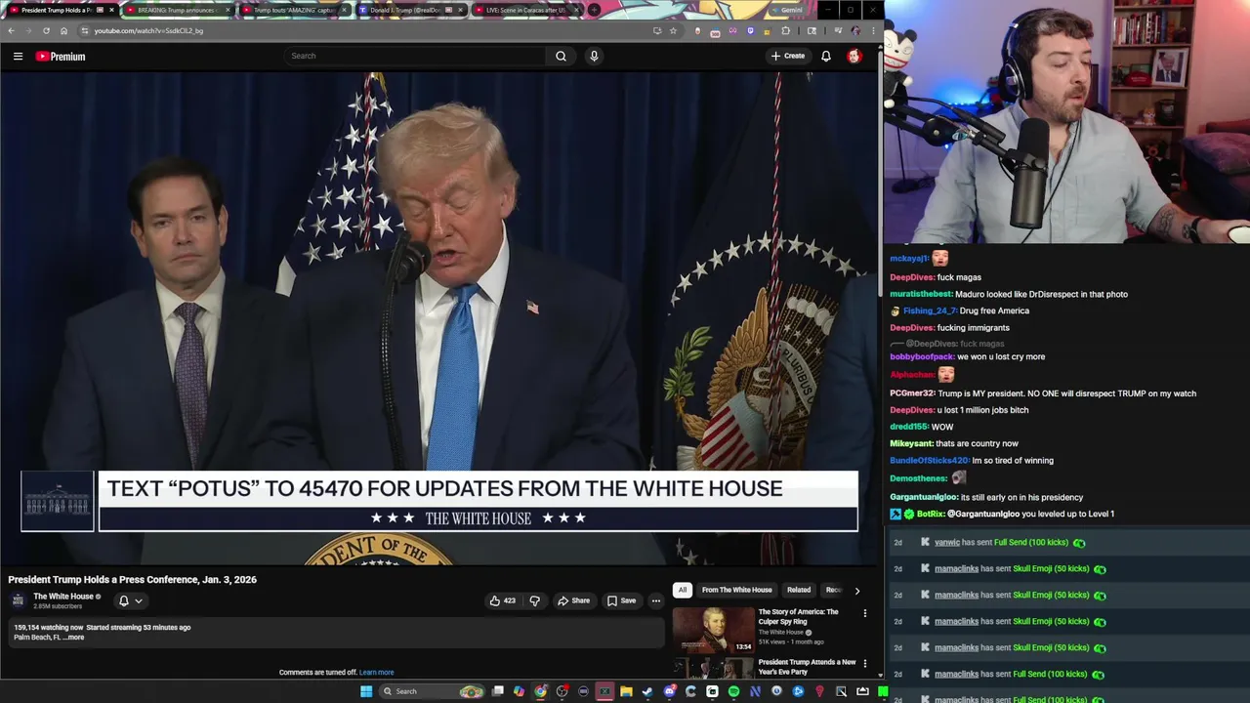Viewport: 1250px width, 703px height.
Task: Open user dredd155 in chat
Action: [908, 427]
